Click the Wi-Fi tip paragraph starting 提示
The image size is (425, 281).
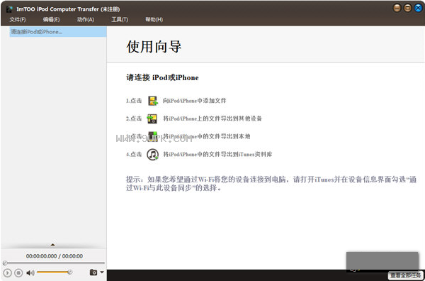click(271, 184)
